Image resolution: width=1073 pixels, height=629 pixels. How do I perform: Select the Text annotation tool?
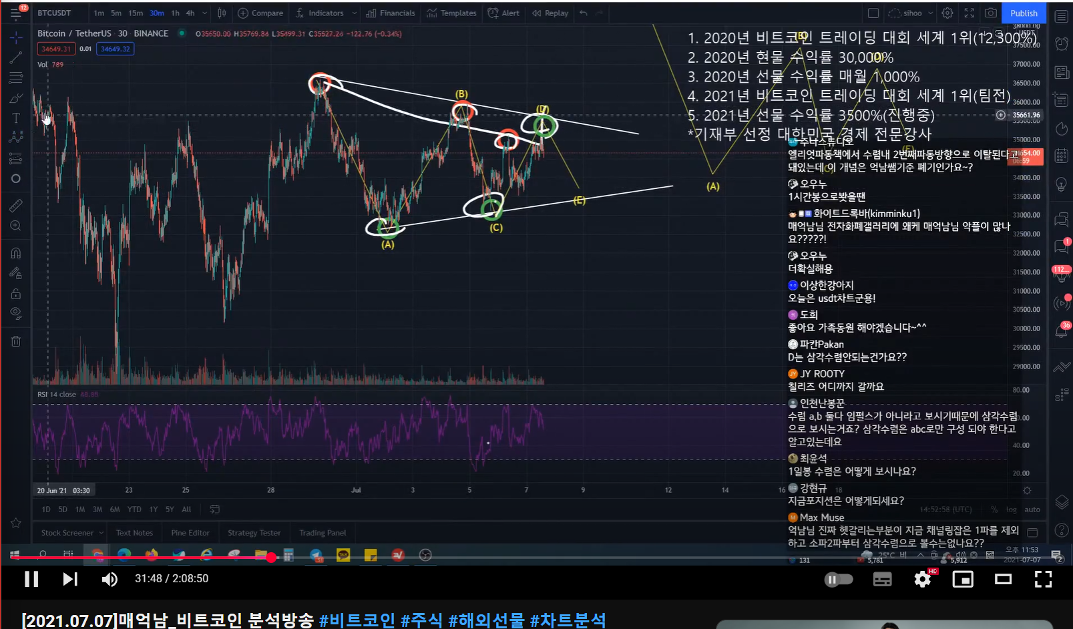tap(16, 118)
